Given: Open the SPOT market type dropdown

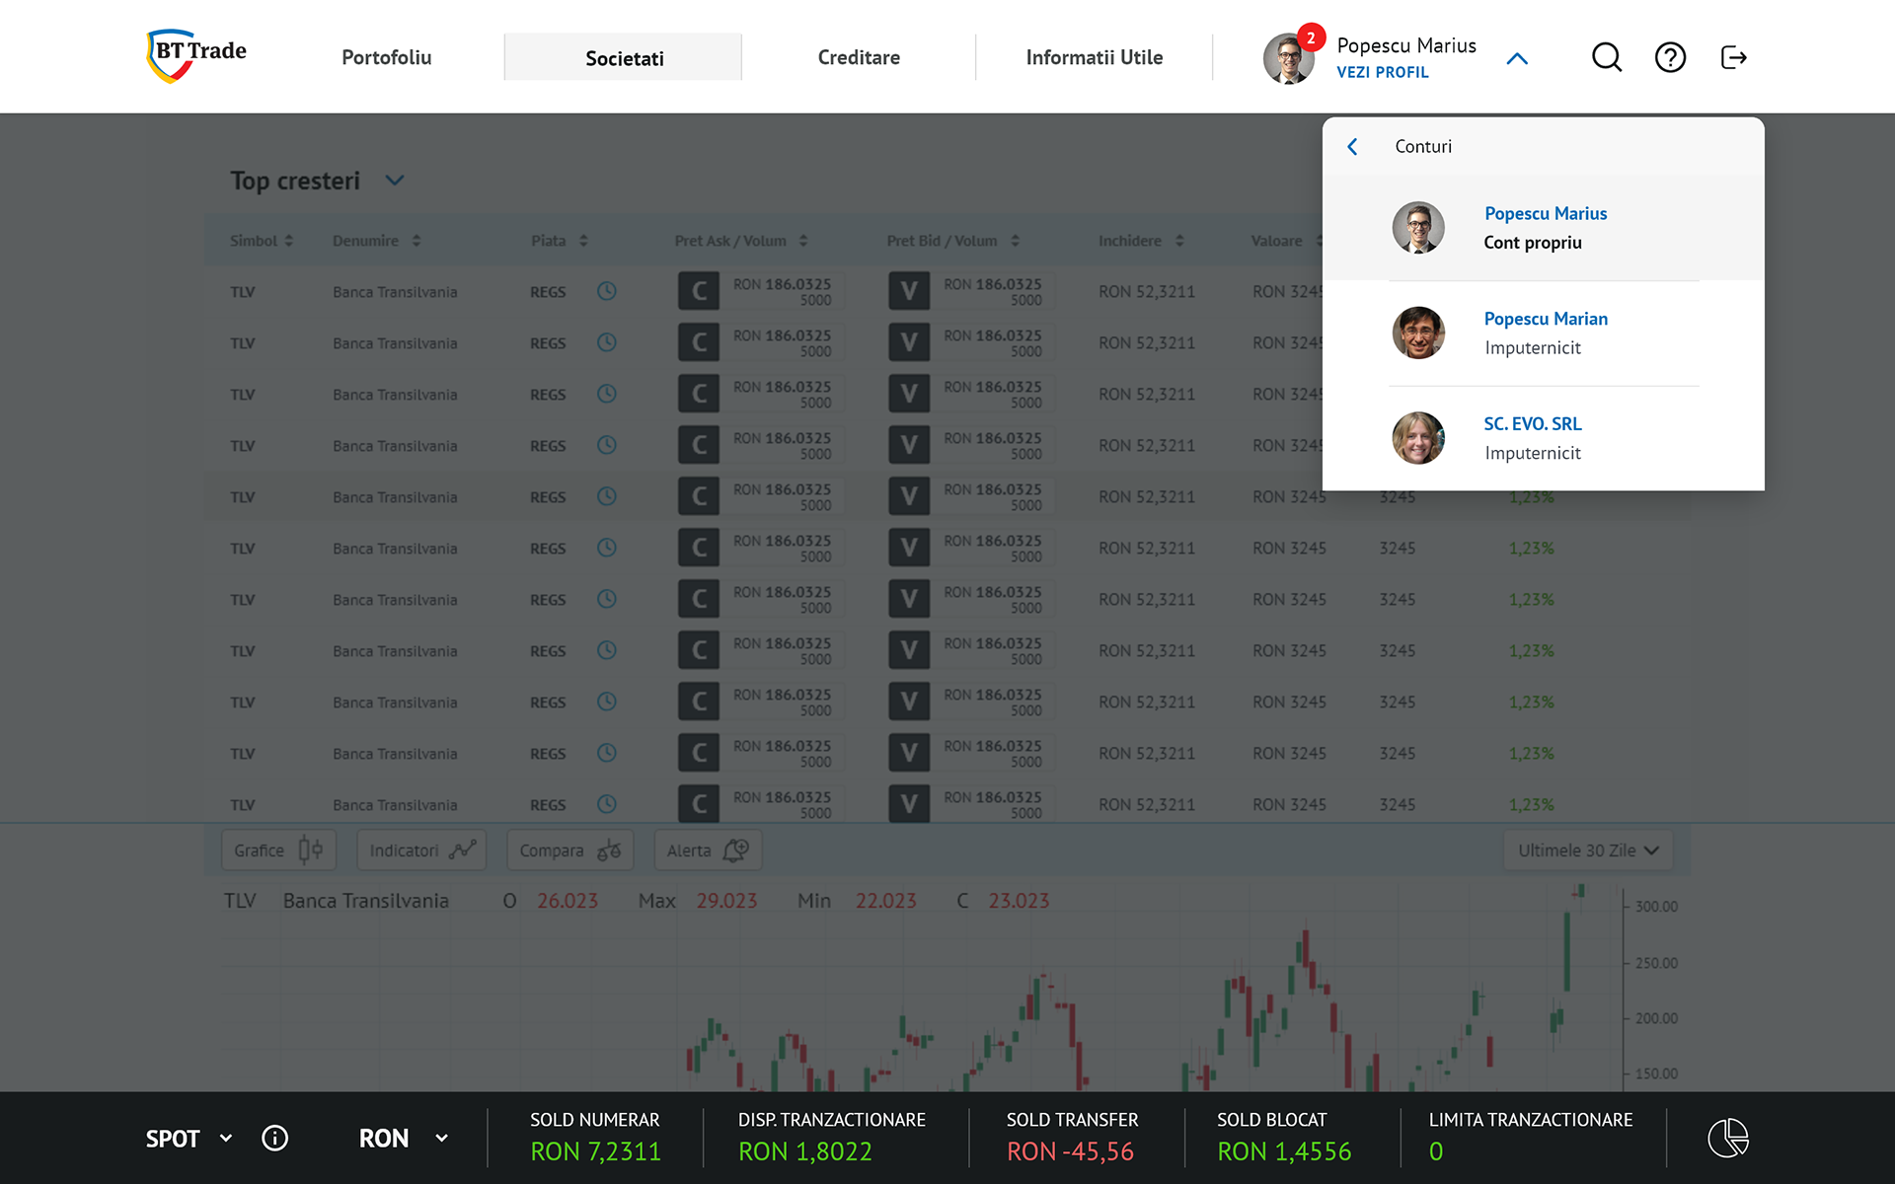Looking at the screenshot, I should click(x=189, y=1139).
